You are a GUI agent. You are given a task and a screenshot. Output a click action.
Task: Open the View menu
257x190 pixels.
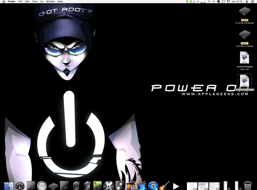coord(35,2)
